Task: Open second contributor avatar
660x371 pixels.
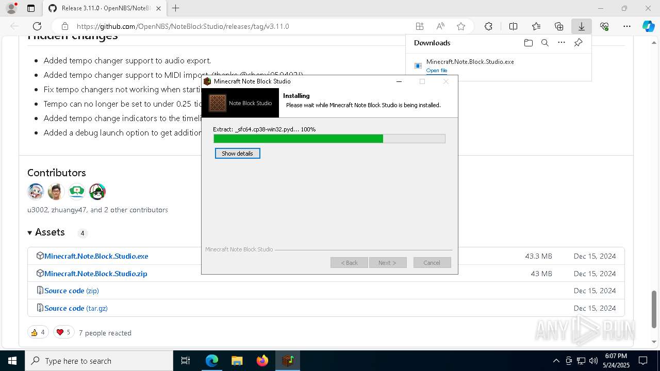Action: point(56,192)
